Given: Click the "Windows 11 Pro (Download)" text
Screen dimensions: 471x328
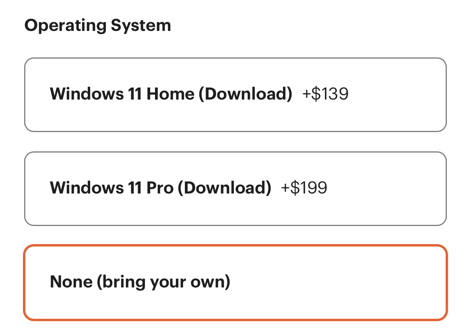Looking at the screenshot, I should coord(160,188).
